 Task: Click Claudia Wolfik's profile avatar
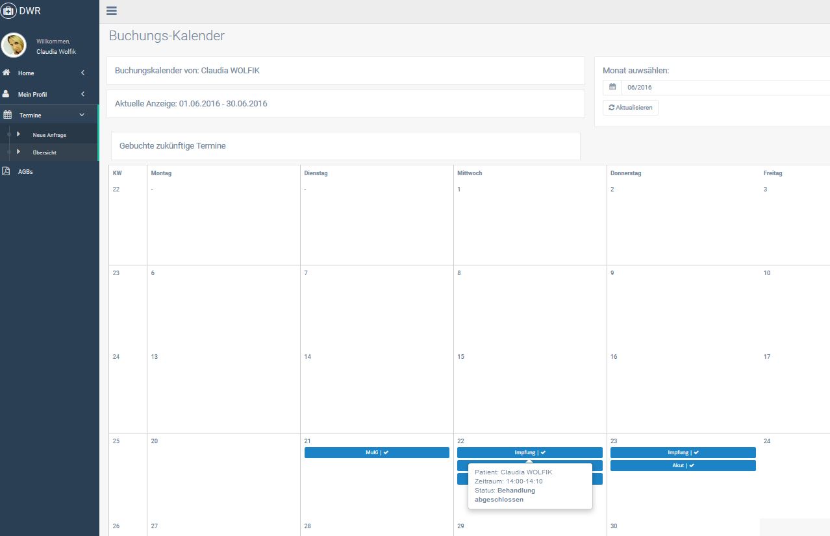tap(14, 45)
